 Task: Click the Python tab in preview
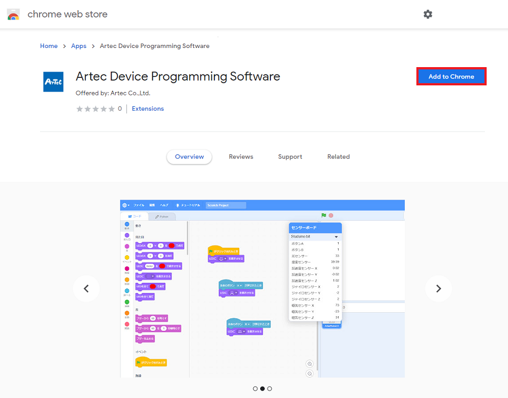pos(162,217)
